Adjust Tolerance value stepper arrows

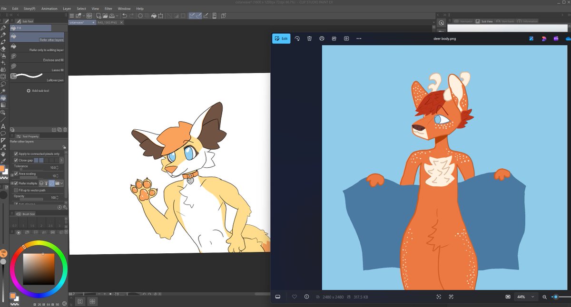pos(58,168)
